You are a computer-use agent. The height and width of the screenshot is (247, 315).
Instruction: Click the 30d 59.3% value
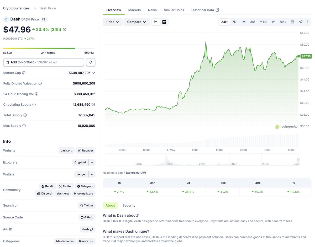point(258,192)
